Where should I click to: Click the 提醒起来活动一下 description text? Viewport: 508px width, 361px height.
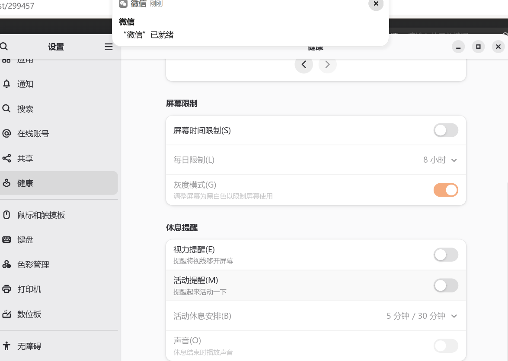(x=200, y=292)
